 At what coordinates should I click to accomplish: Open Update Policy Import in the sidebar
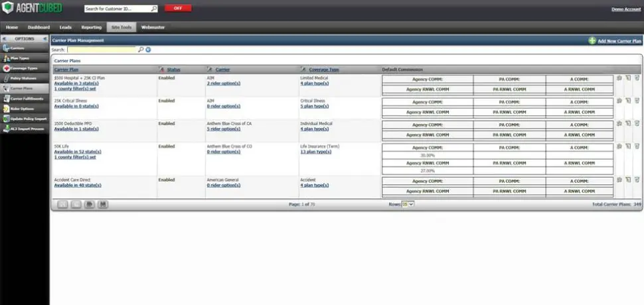(x=25, y=119)
